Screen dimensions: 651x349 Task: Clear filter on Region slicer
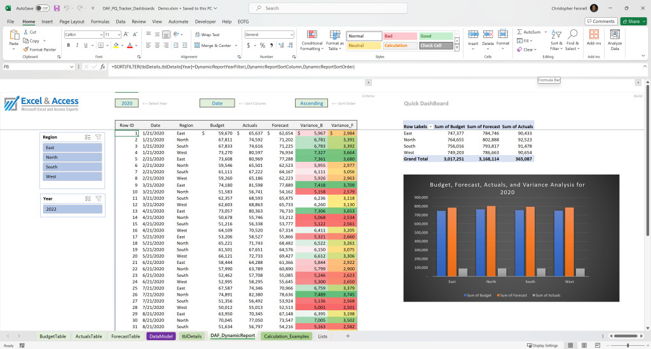[99, 137]
